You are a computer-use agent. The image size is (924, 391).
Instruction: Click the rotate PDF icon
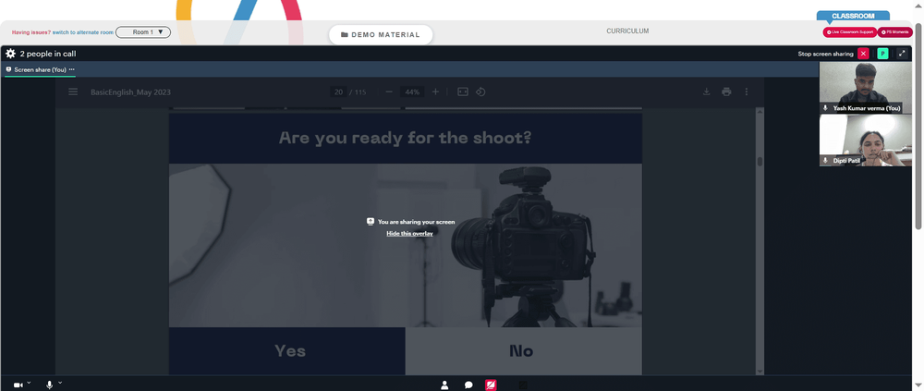pyautogui.click(x=480, y=92)
